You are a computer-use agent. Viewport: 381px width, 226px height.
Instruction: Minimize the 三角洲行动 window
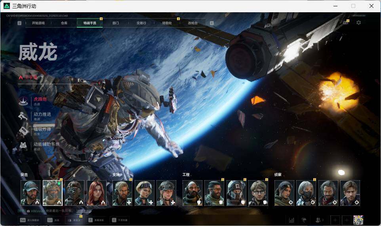(x=335, y=6)
